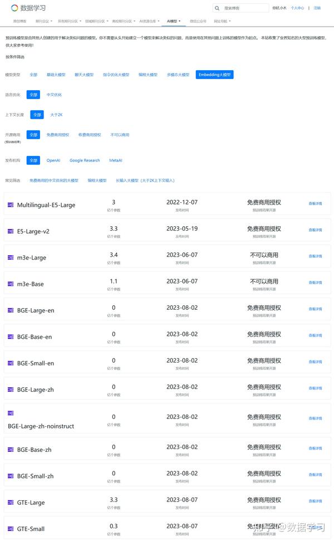Filter publisher by OpenAI

pyautogui.click(x=53, y=160)
